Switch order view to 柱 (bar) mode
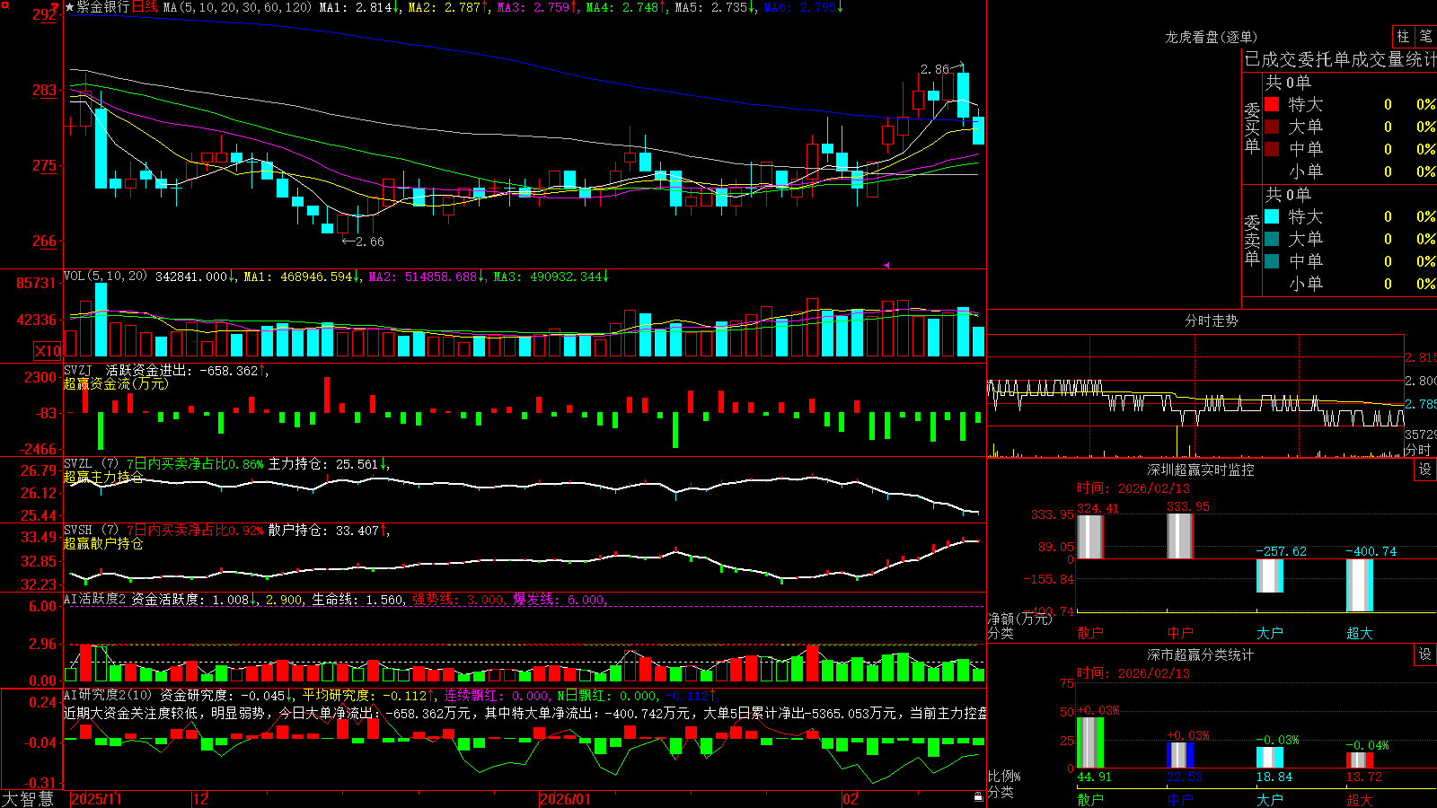 1403,37
